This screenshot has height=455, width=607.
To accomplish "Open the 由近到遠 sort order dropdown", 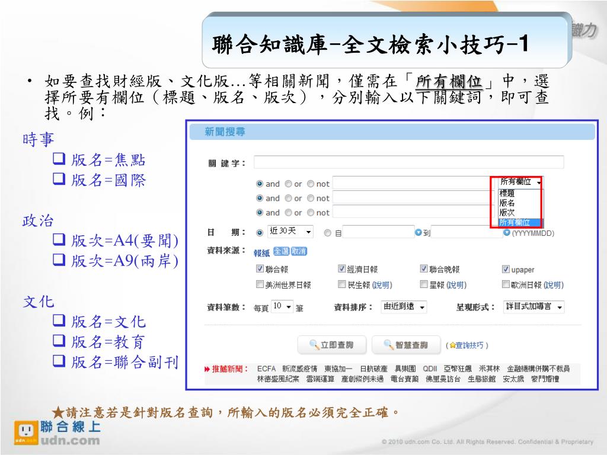I will coord(404,307).
